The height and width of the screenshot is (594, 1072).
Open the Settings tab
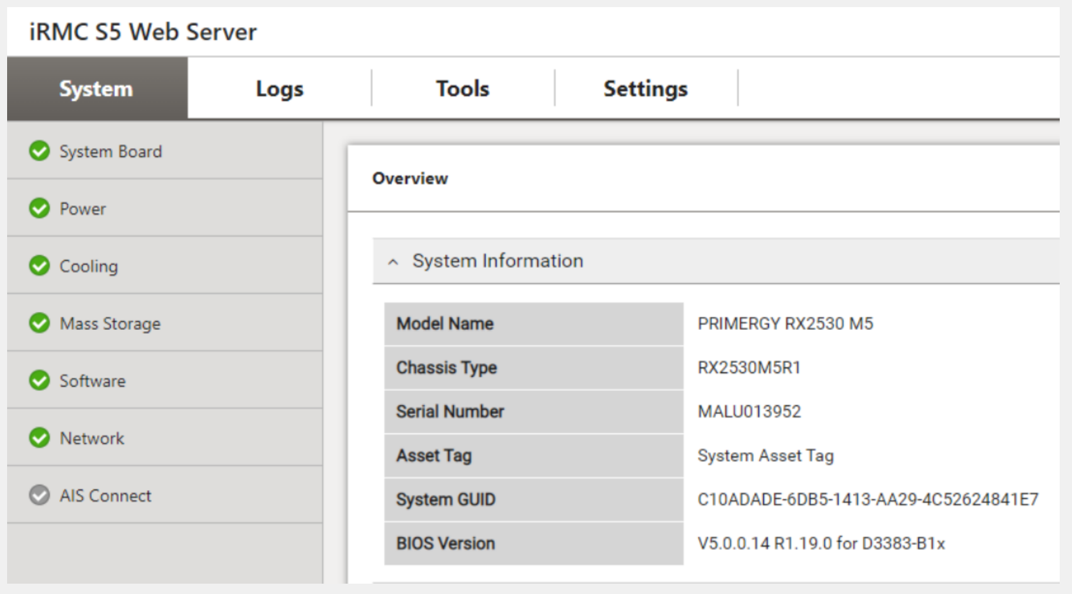click(646, 88)
